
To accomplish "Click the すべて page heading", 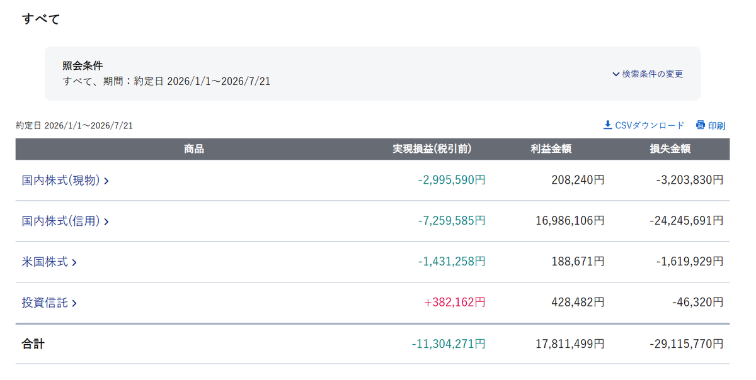I will 41,19.
